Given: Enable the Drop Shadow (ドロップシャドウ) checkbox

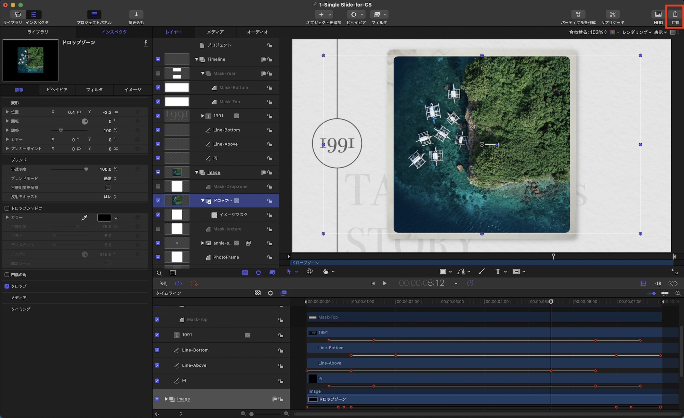Looking at the screenshot, I should pos(7,208).
